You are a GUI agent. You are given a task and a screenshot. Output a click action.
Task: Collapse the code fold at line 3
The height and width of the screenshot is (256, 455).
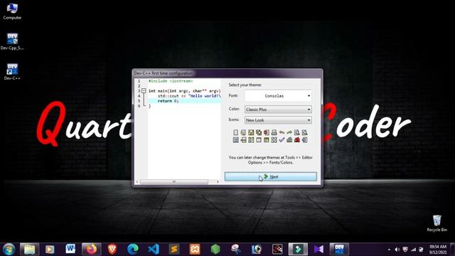point(144,91)
